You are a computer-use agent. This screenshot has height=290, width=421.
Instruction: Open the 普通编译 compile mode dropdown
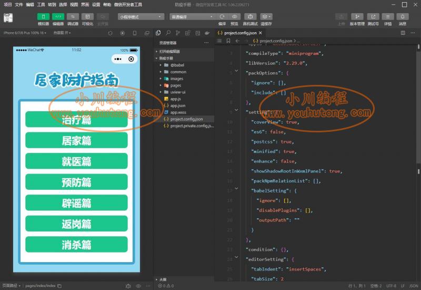click(192, 17)
